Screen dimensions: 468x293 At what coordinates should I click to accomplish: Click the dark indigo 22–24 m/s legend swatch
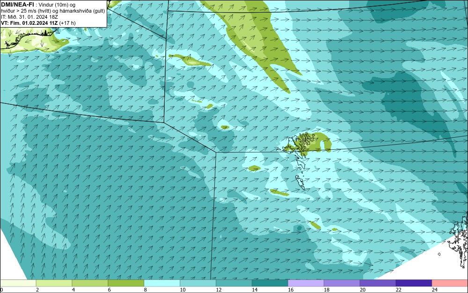(x=414, y=283)
